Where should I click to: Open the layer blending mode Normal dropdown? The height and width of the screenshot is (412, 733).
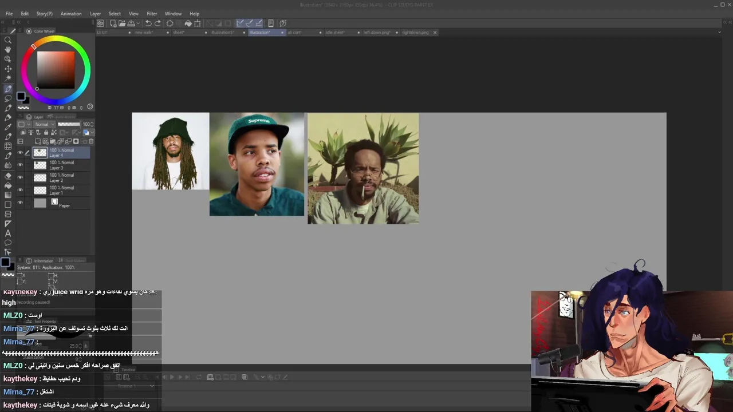click(x=45, y=124)
